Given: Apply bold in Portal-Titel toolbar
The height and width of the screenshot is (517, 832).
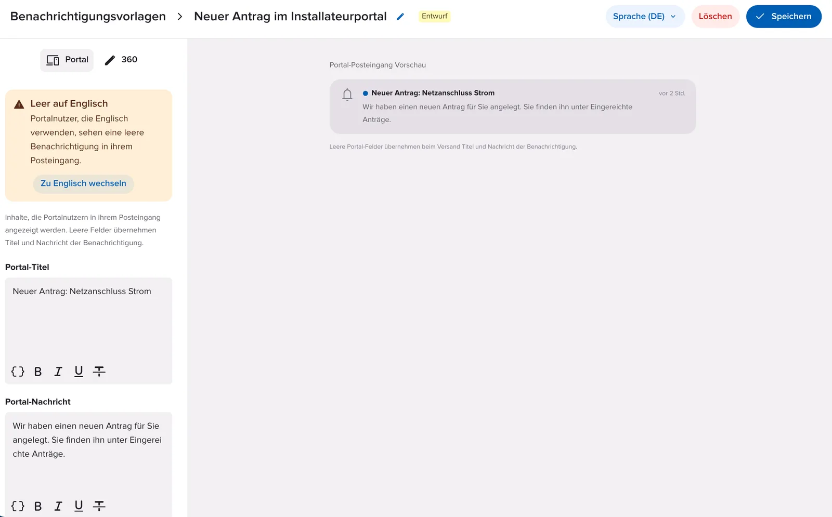Looking at the screenshot, I should (x=38, y=372).
